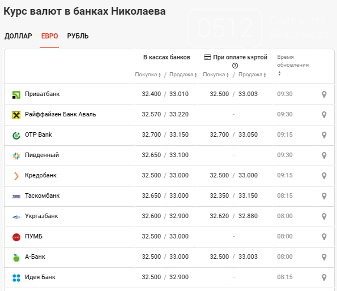Click the card payment help question icon
337x291 pixels.
pos(235,66)
